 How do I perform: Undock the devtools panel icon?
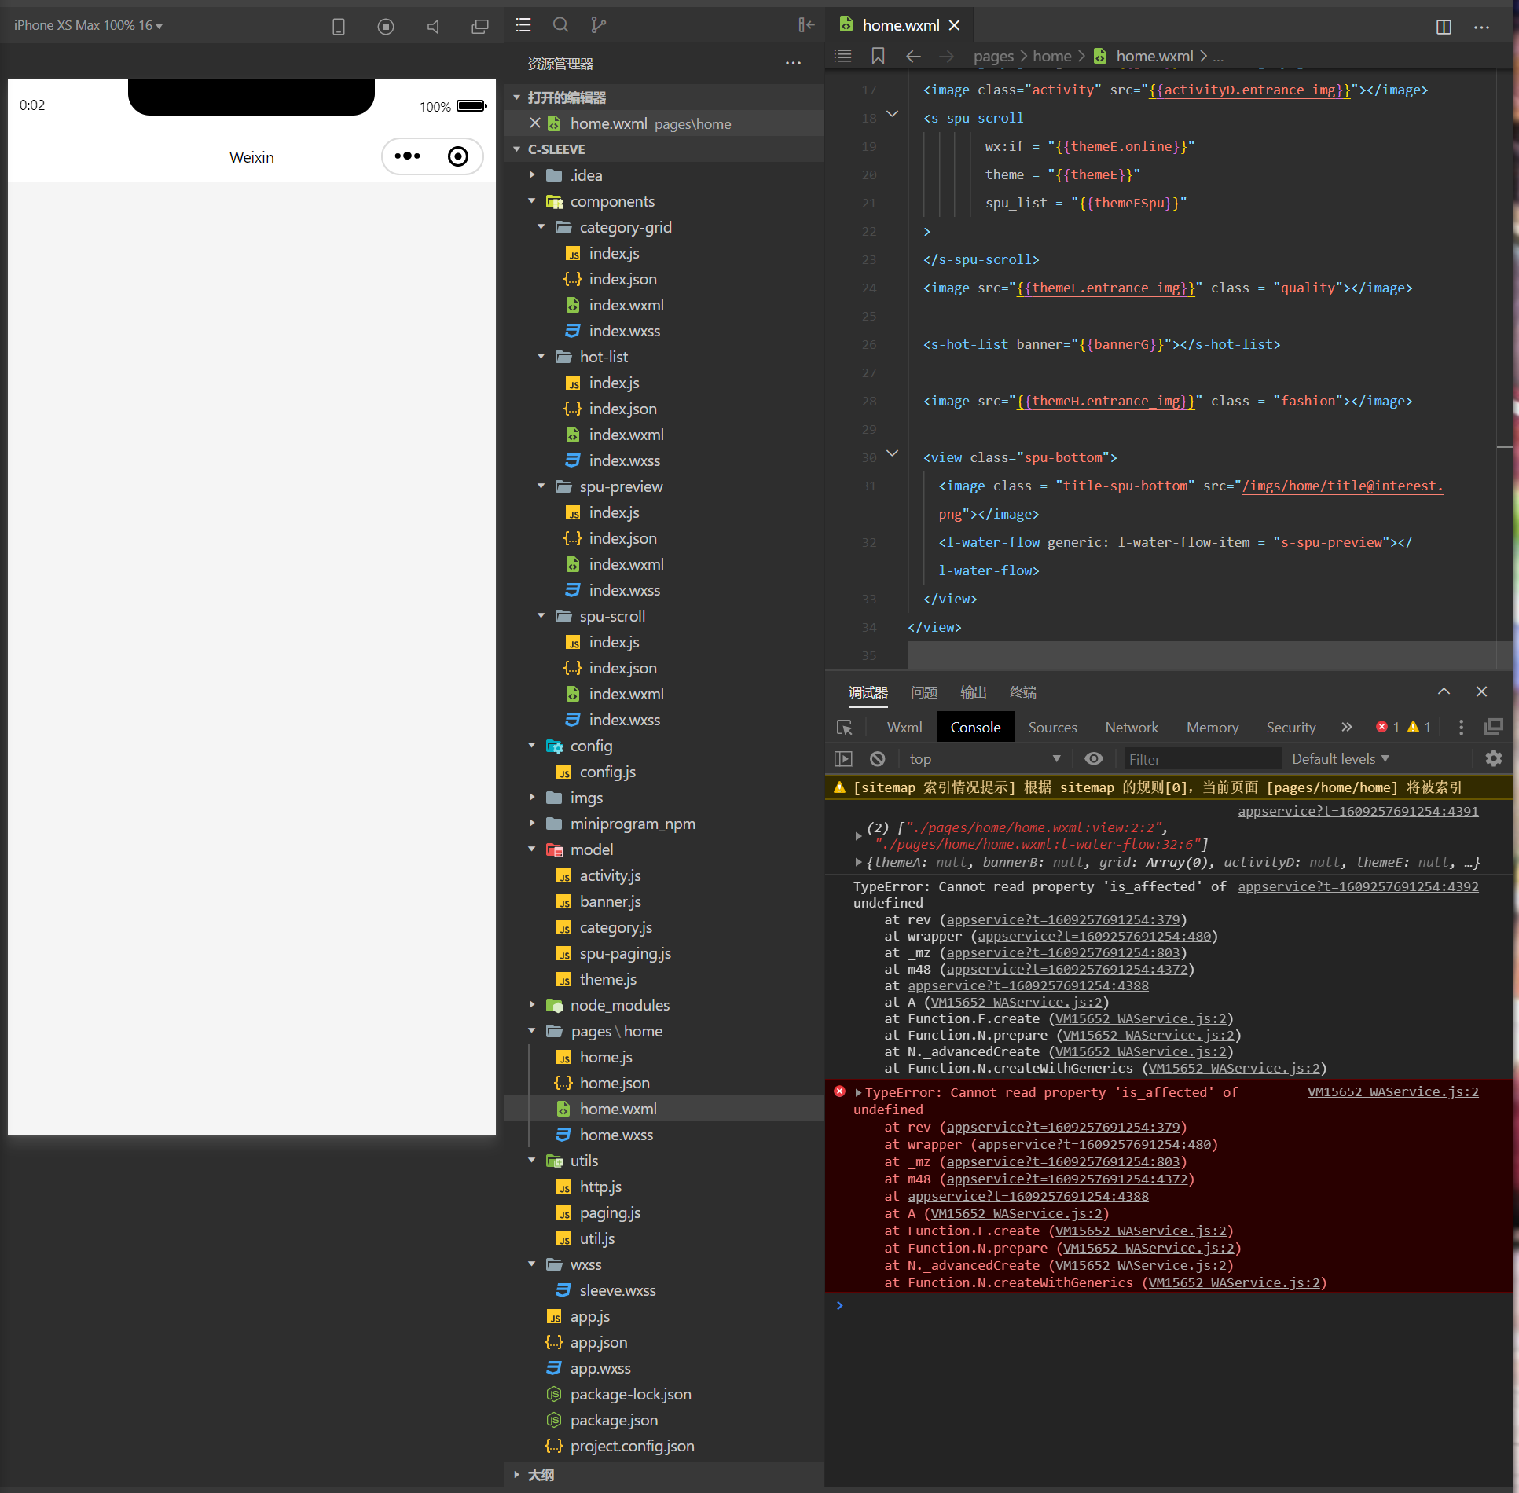point(1493,727)
